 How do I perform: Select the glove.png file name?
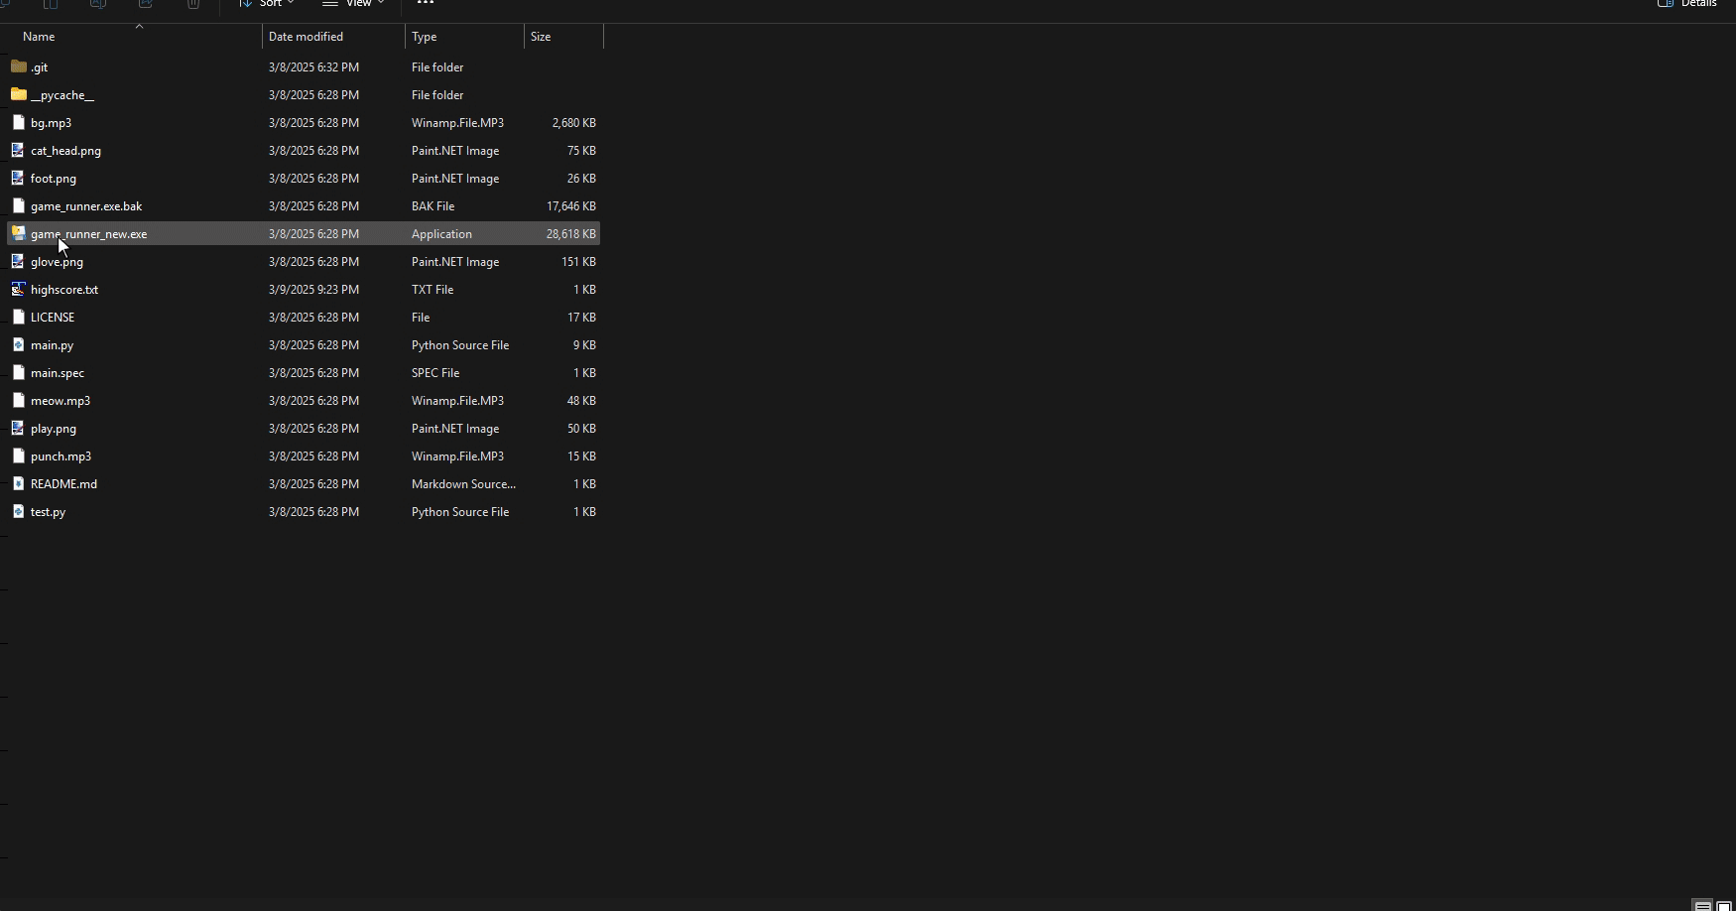(57, 262)
